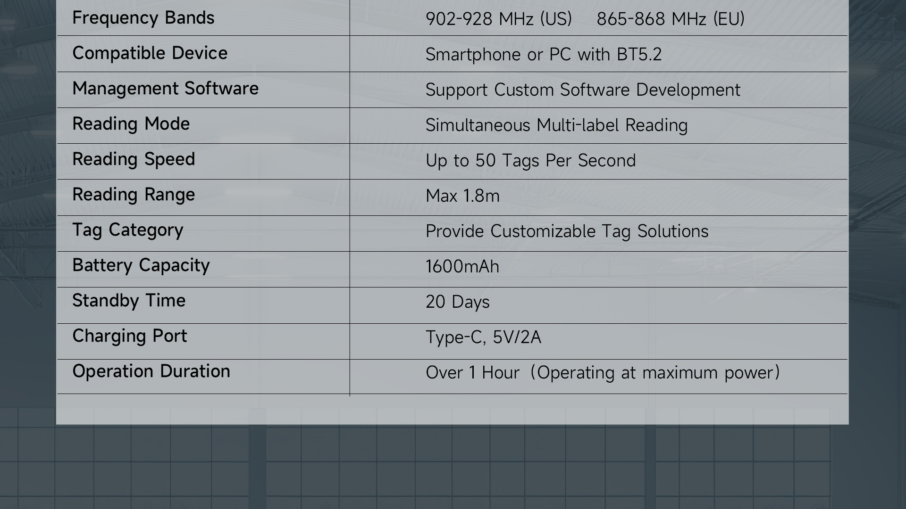Click the "Max 1.8m" value
The image size is (906, 509).
click(x=462, y=196)
